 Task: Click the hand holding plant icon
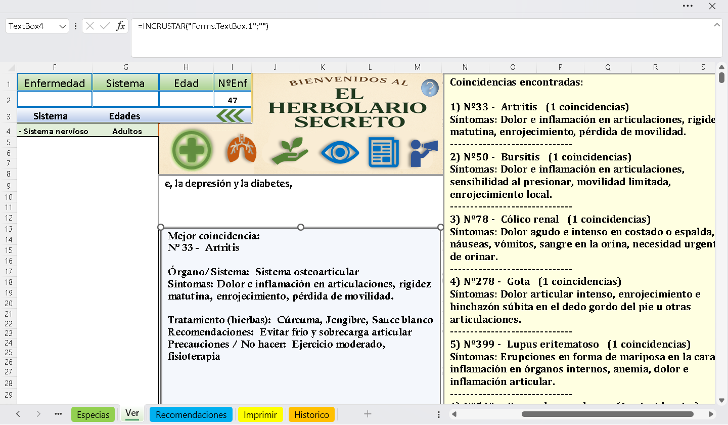[289, 151]
